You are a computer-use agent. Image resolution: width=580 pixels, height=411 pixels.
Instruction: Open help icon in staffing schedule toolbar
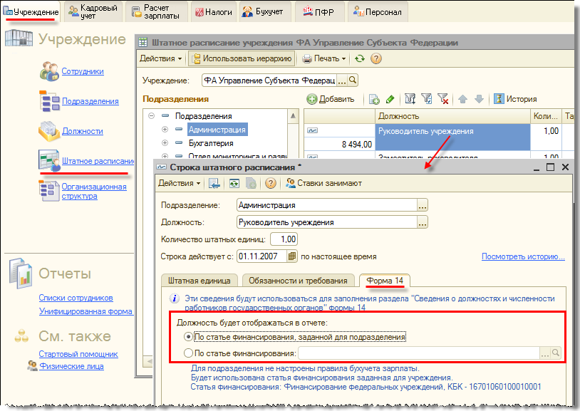[376, 58]
